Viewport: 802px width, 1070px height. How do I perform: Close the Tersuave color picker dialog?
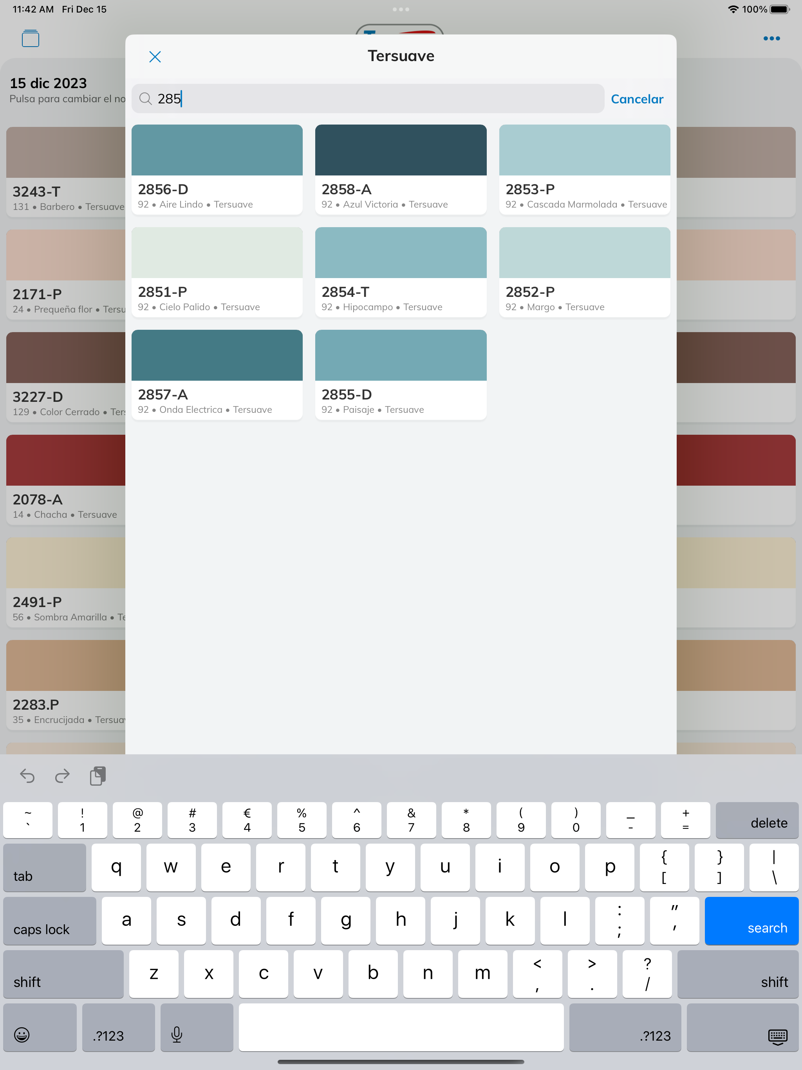[x=155, y=57]
